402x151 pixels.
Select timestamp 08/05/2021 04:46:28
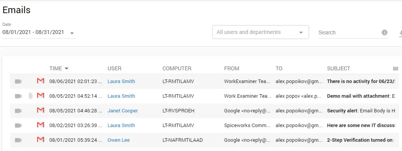[x=76, y=111]
